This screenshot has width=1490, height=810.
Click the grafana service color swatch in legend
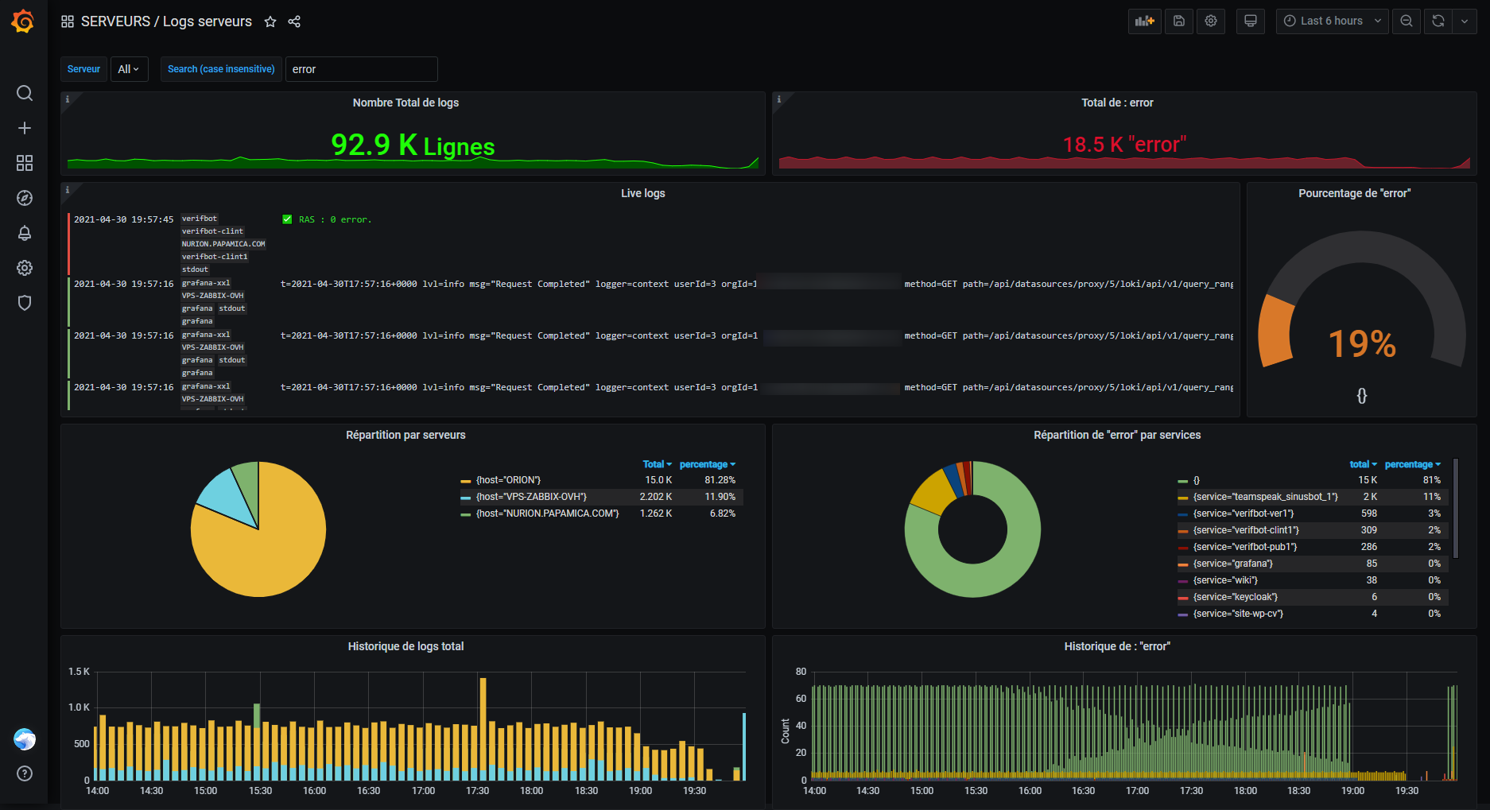pos(1183,564)
